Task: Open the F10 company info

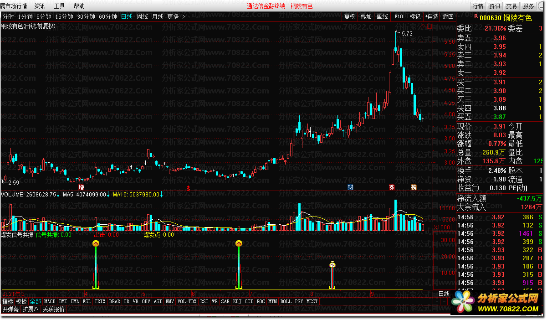Action: (x=399, y=16)
